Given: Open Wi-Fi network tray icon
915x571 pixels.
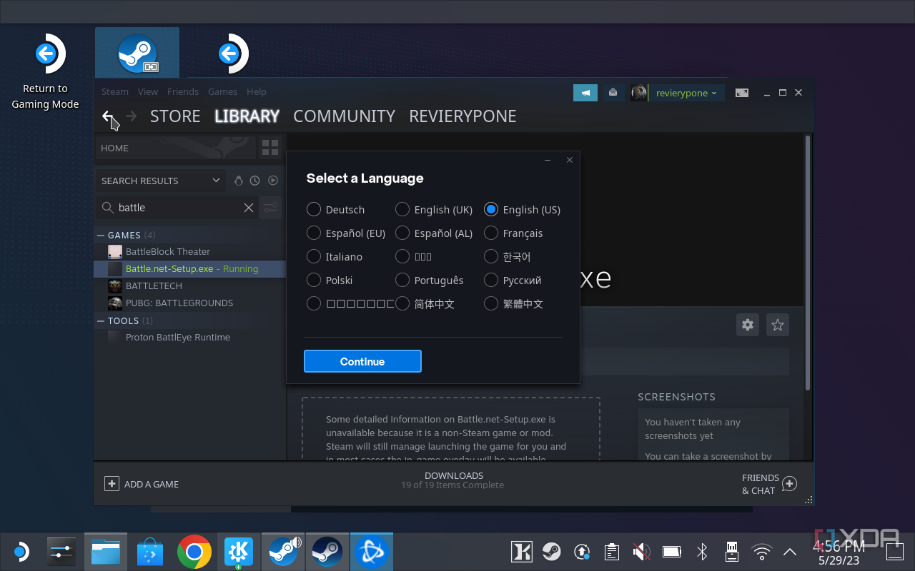Looking at the screenshot, I should pyautogui.click(x=762, y=552).
